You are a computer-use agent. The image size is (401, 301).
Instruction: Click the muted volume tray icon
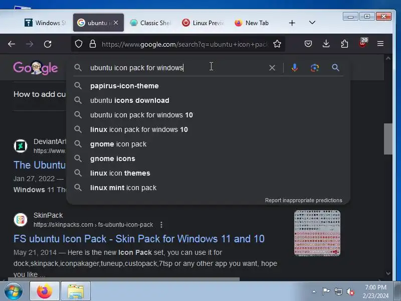click(350, 292)
